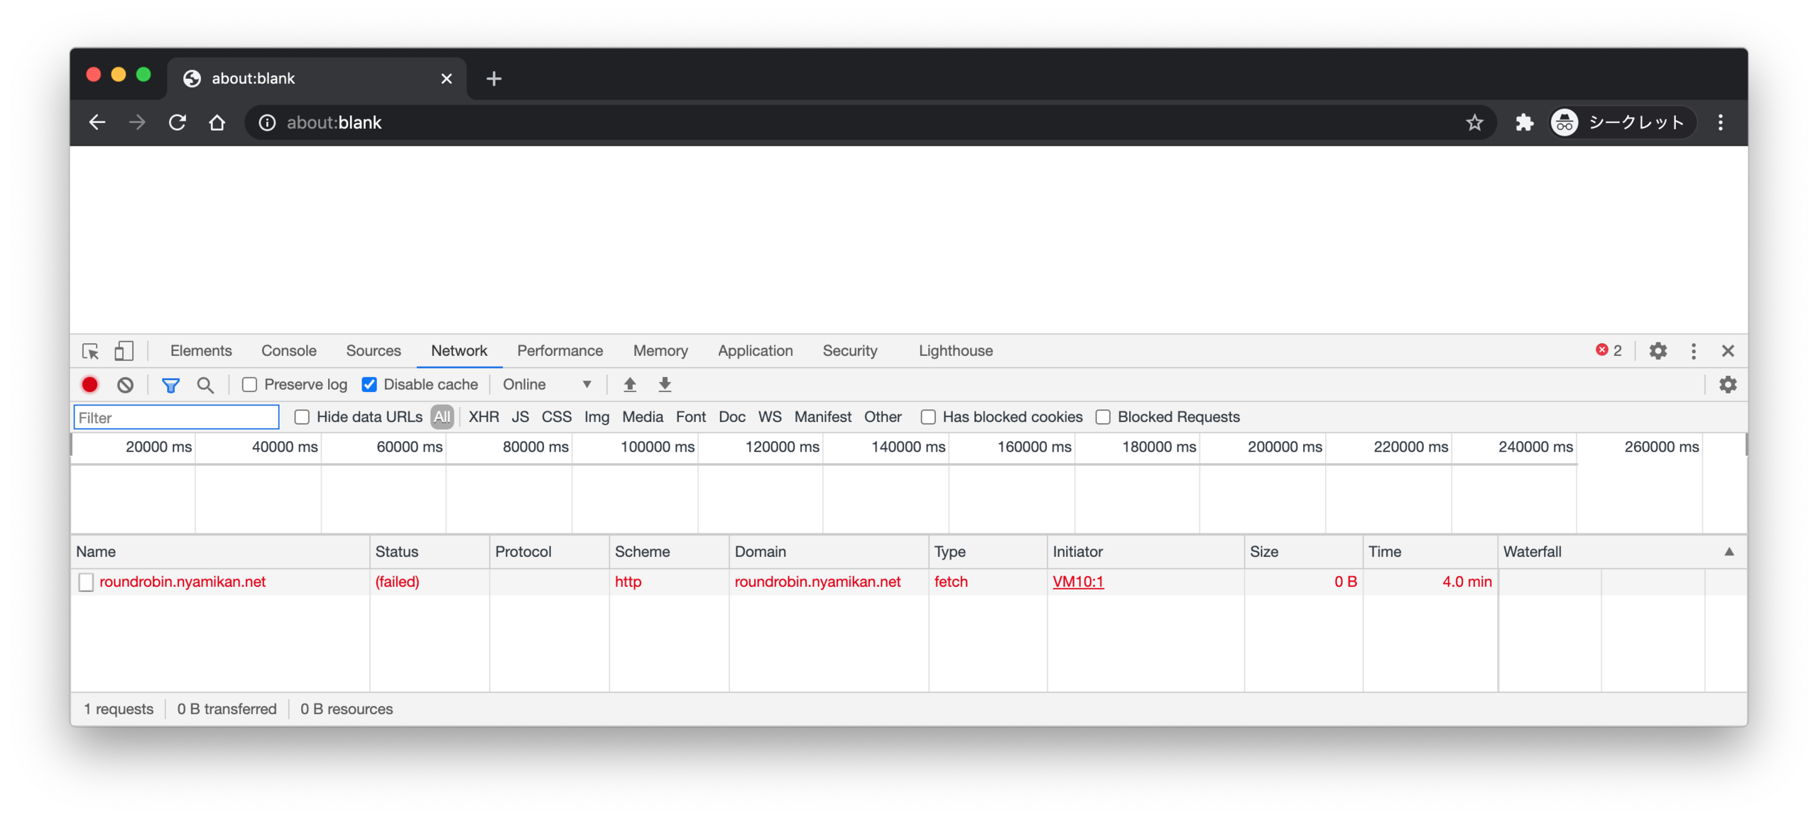Check Has blocked cookies
The height and width of the screenshot is (819, 1818).
pyautogui.click(x=927, y=417)
